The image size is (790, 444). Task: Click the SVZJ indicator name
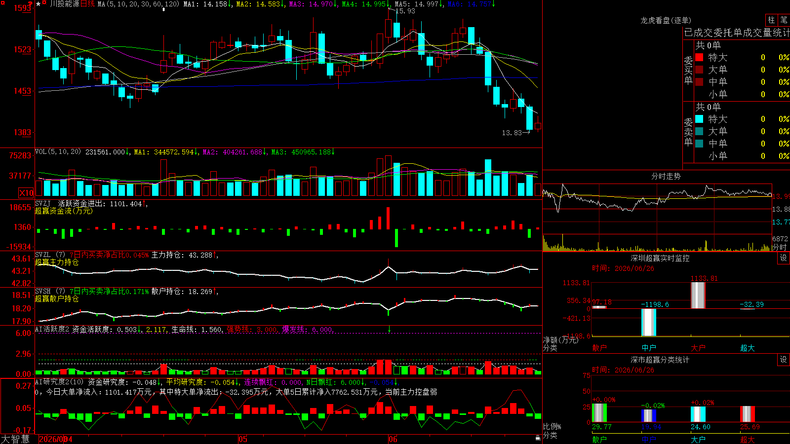42,203
